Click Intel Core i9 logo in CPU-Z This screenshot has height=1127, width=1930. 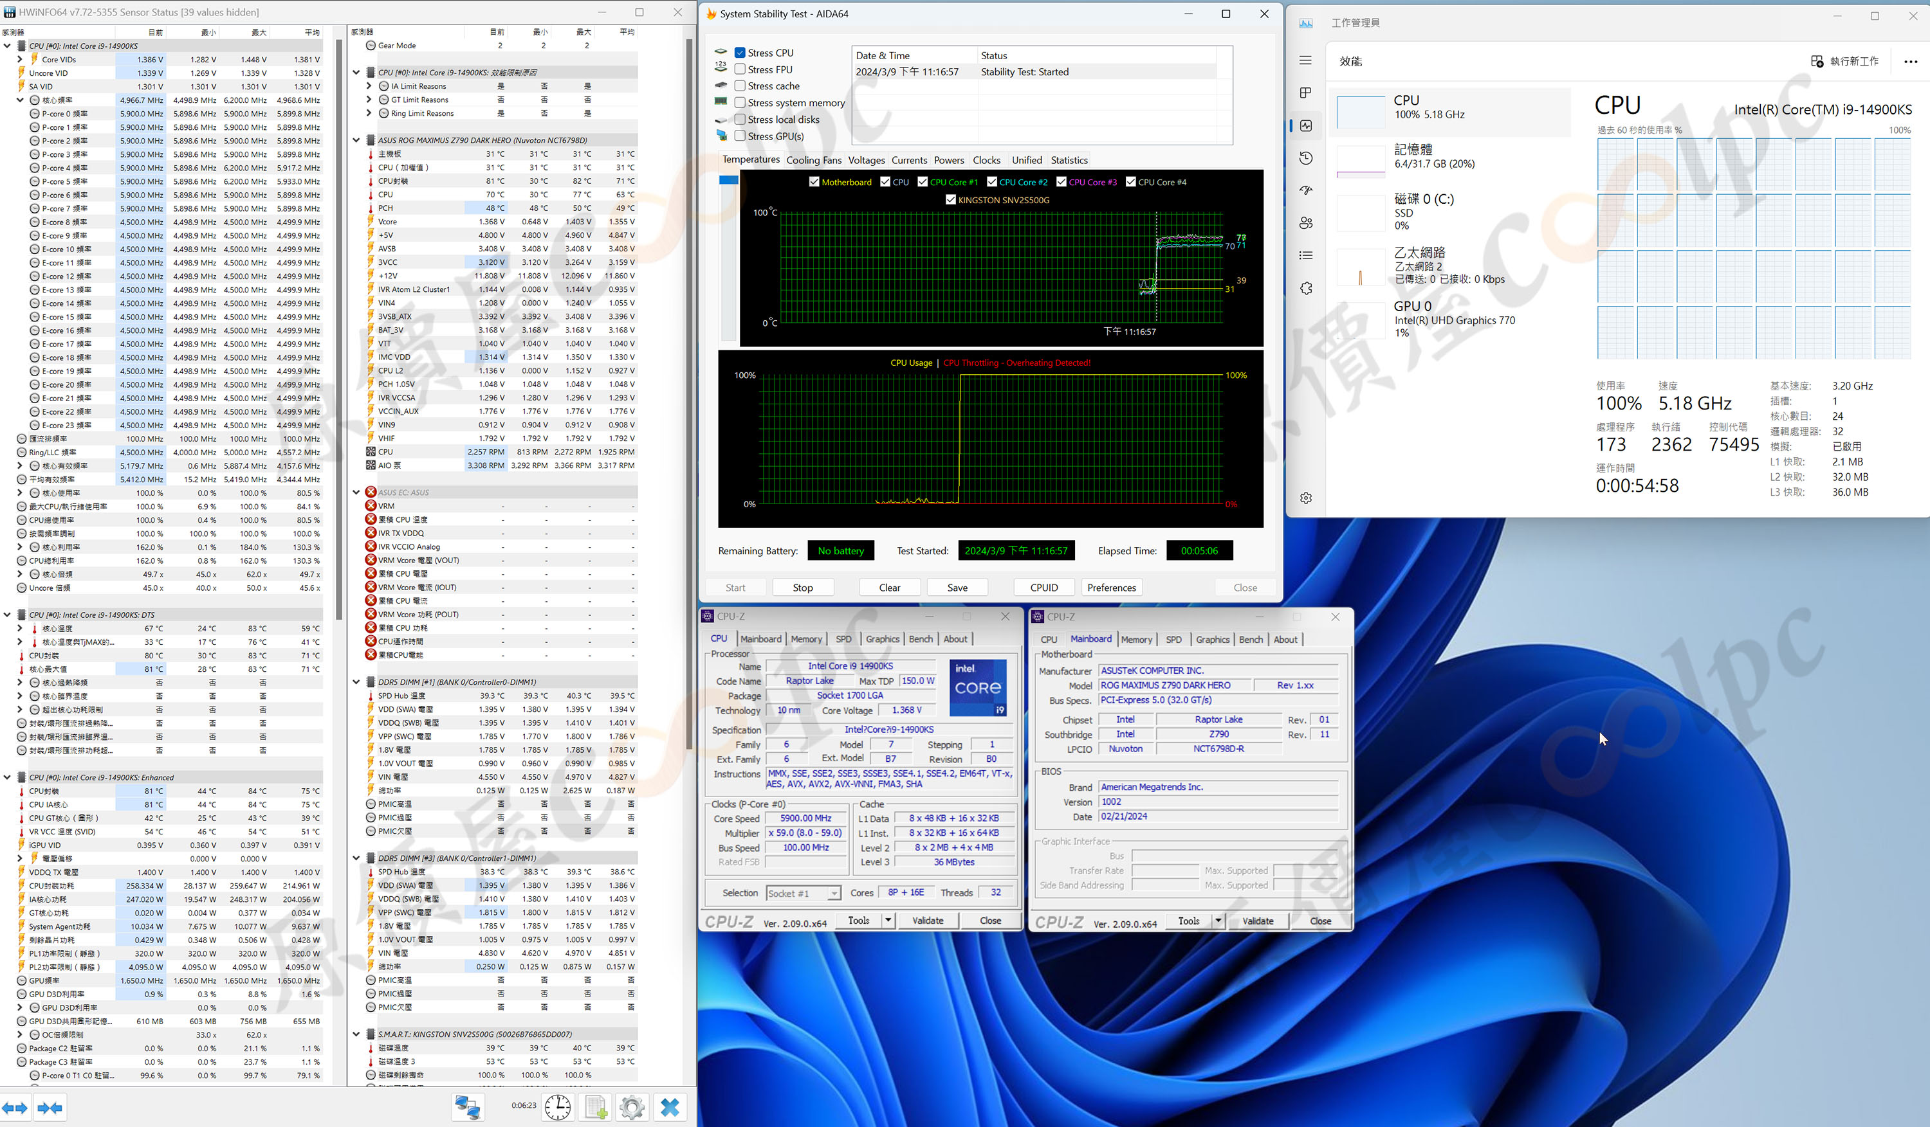tap(978, 687)
